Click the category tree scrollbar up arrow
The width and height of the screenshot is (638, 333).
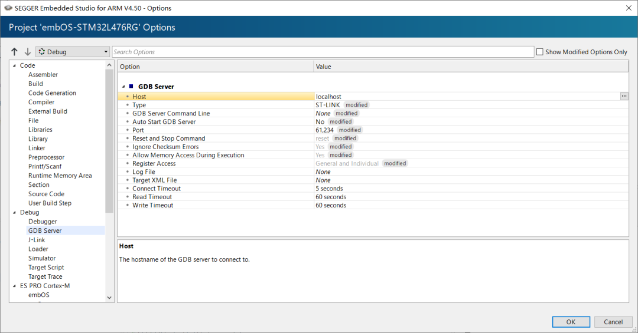[109, 65]
